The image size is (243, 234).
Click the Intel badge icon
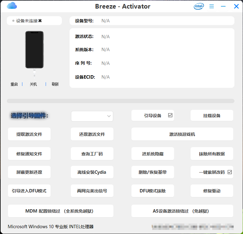[199, 6]
